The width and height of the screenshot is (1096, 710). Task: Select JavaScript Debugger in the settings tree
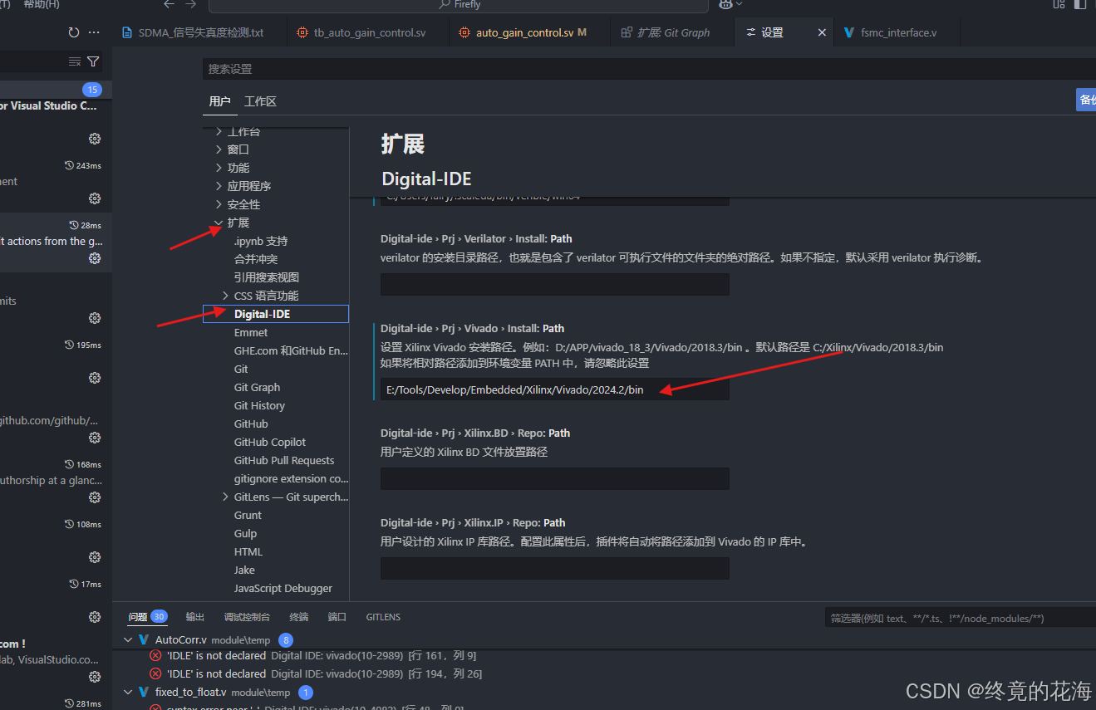point(283,588)
